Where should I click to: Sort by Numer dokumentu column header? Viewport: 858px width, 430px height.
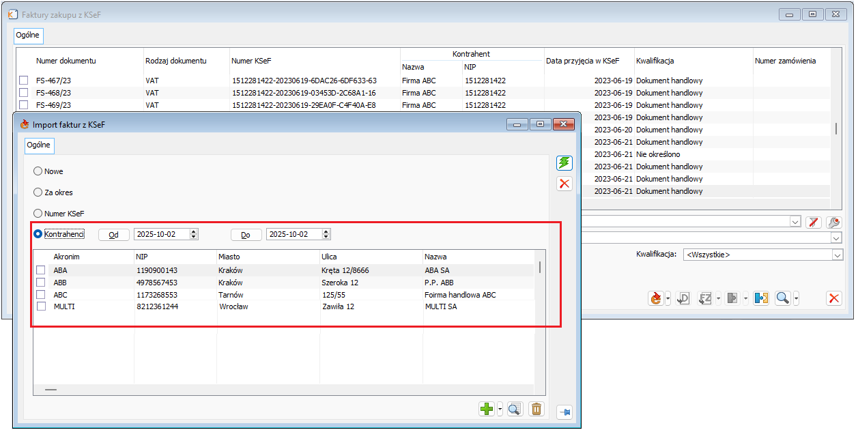(x=66, y=61)
